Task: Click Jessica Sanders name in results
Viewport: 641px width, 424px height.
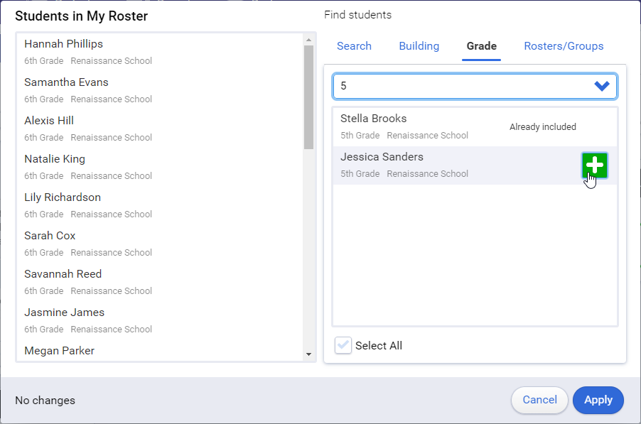Action: 382,157
